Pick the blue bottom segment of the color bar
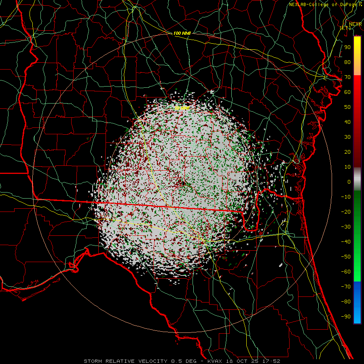 (357, 302)
